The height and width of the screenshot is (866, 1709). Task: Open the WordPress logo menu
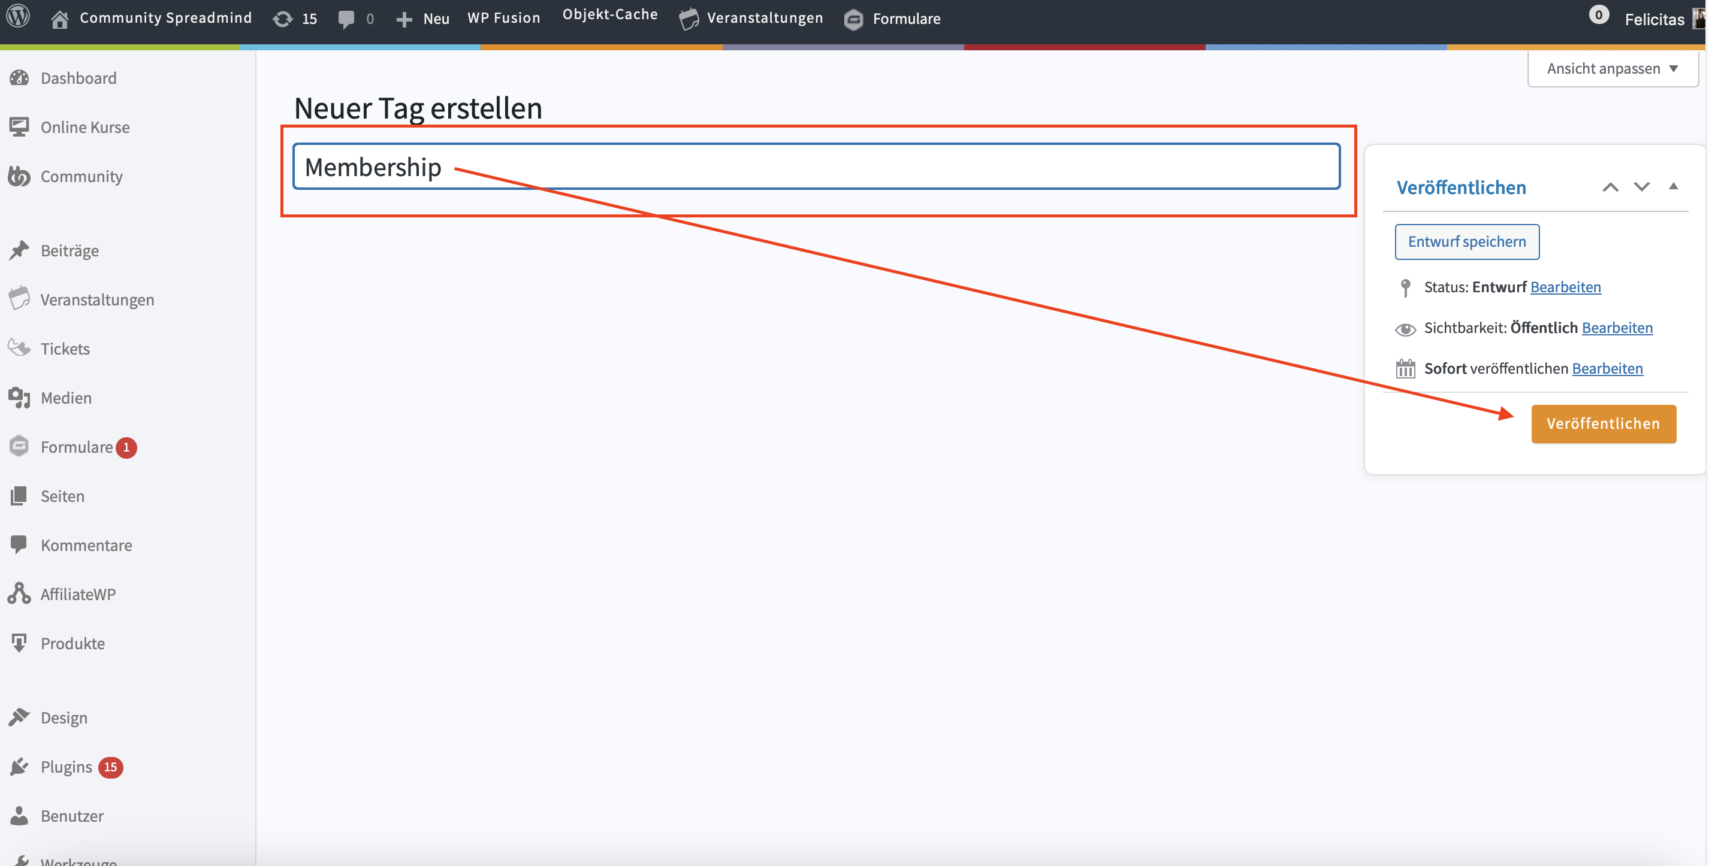(x=19, y=17)
